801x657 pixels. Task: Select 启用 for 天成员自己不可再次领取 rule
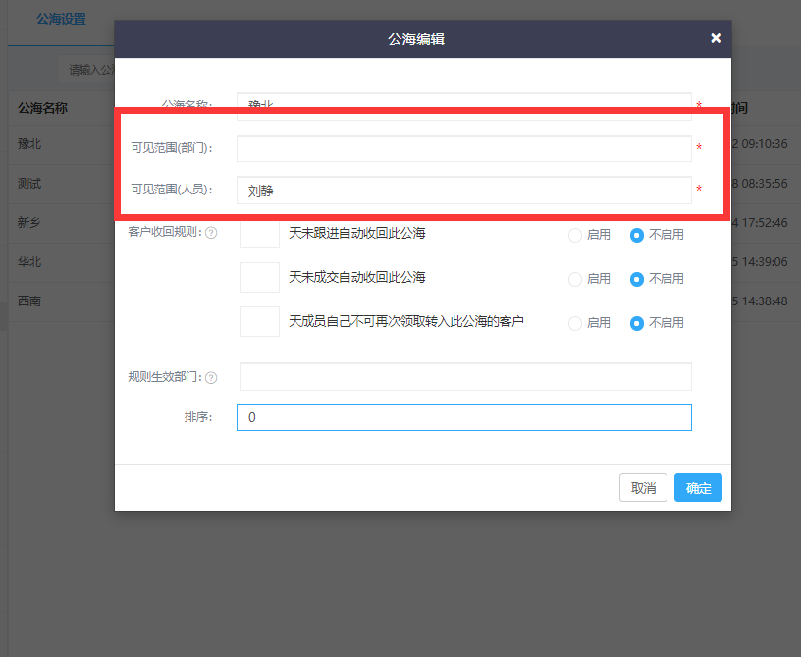click(575, 323)
